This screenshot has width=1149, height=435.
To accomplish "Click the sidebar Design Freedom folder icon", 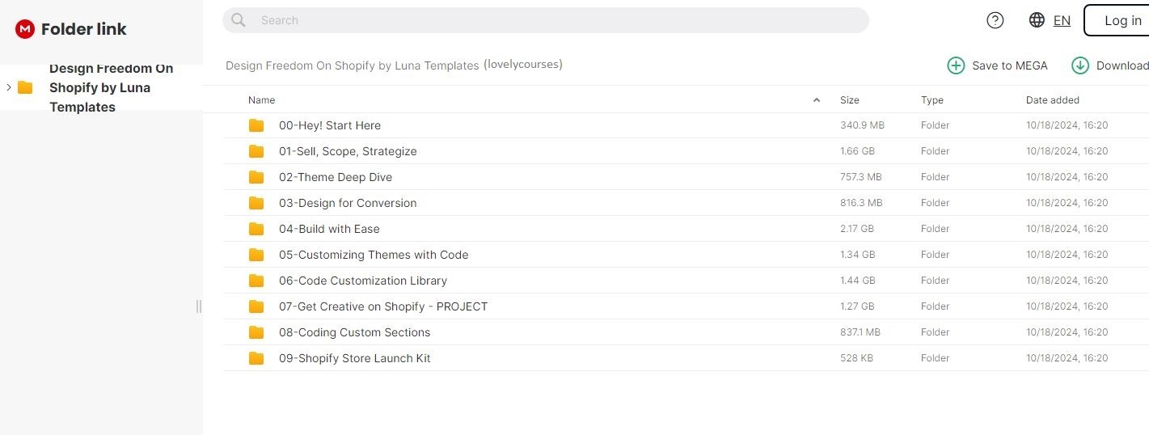I will point(25,87).
